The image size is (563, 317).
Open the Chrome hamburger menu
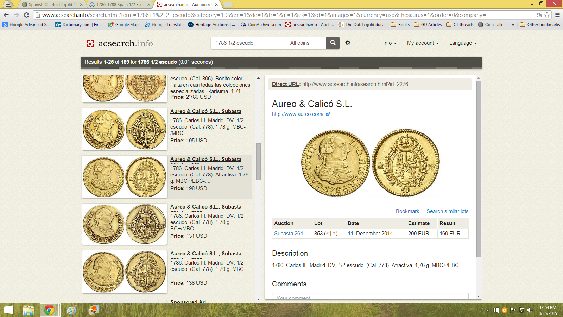click(x=557, y=15)
